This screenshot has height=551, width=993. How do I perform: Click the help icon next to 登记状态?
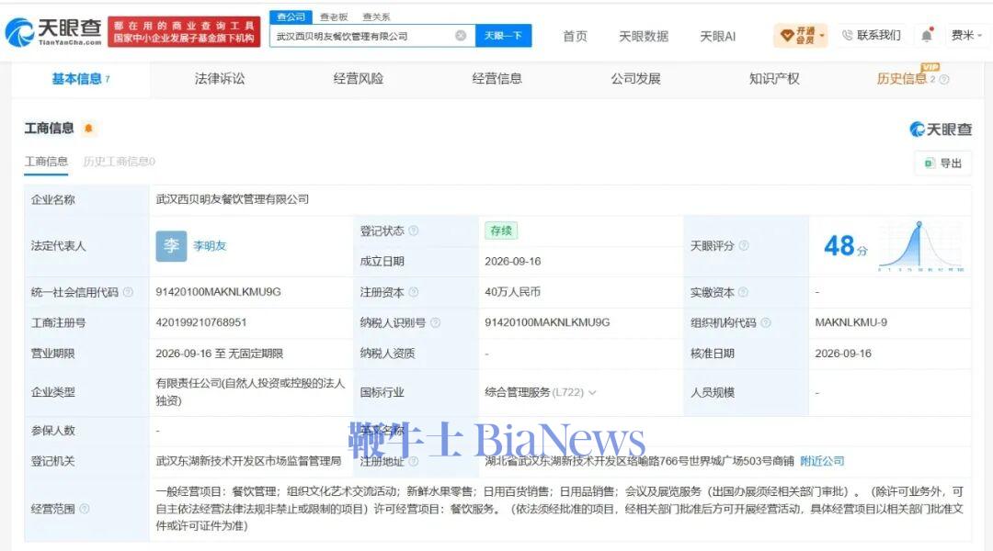click(x=414, y=231)
